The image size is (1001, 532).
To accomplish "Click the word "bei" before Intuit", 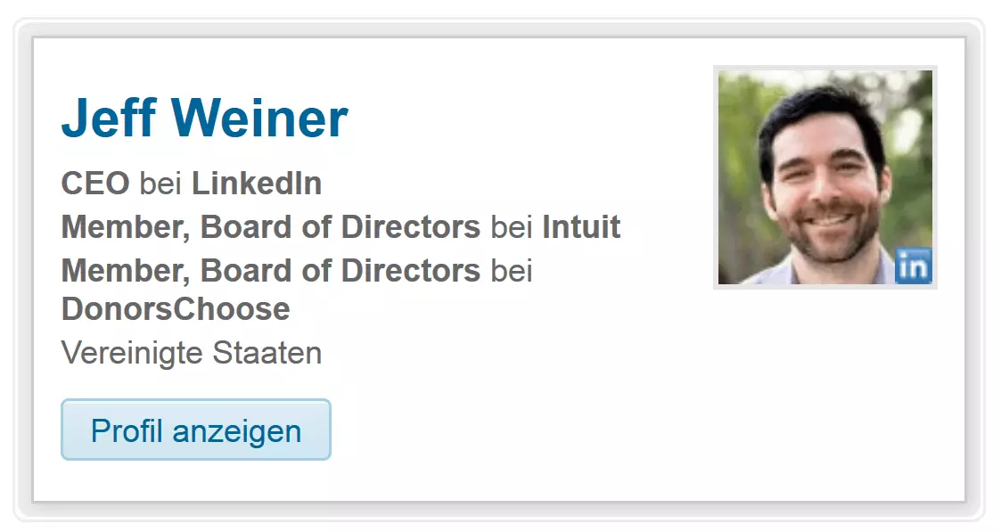I will tap(512, 226).
